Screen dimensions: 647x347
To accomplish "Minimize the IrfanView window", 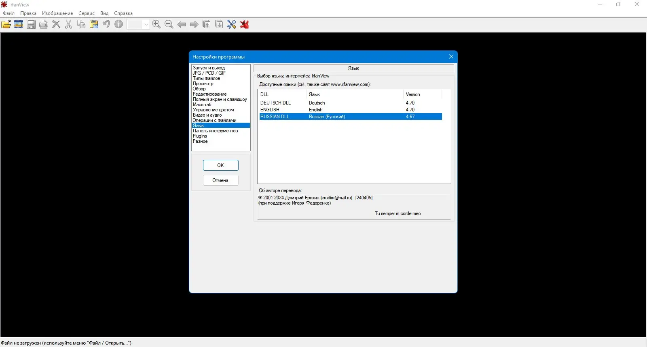I will [600, 4].
